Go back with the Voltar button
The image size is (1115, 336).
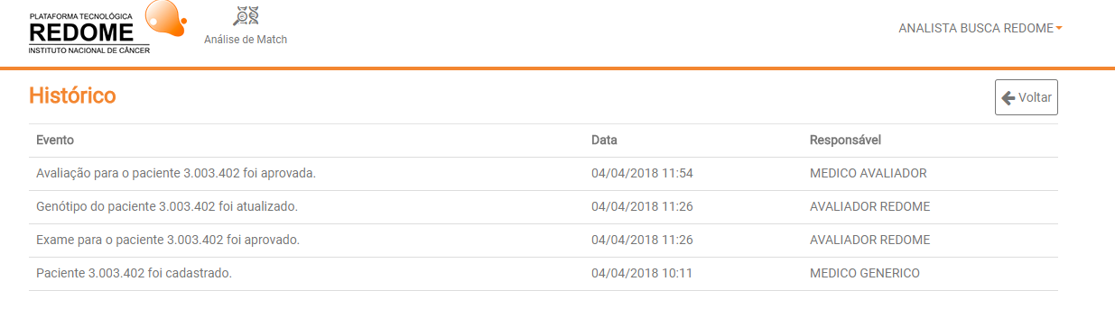1027,97
